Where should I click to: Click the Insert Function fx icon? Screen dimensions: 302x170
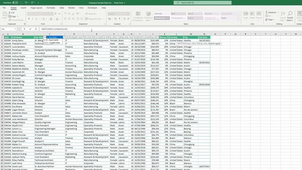tap(36, 29)
